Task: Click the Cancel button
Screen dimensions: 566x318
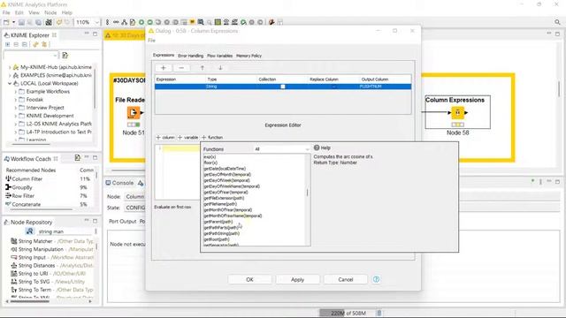Action: pyautogui.click(x=346, y=279)
